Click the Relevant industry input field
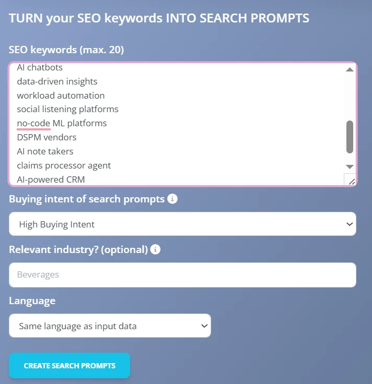This screenshot has height=384, width=372. click(x=182, y=275)
